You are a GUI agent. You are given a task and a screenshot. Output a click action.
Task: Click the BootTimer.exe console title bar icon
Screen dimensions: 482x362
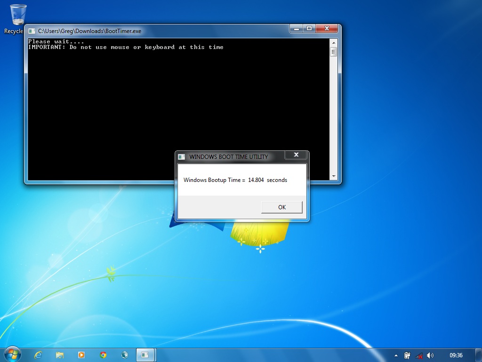coord(32,31)
